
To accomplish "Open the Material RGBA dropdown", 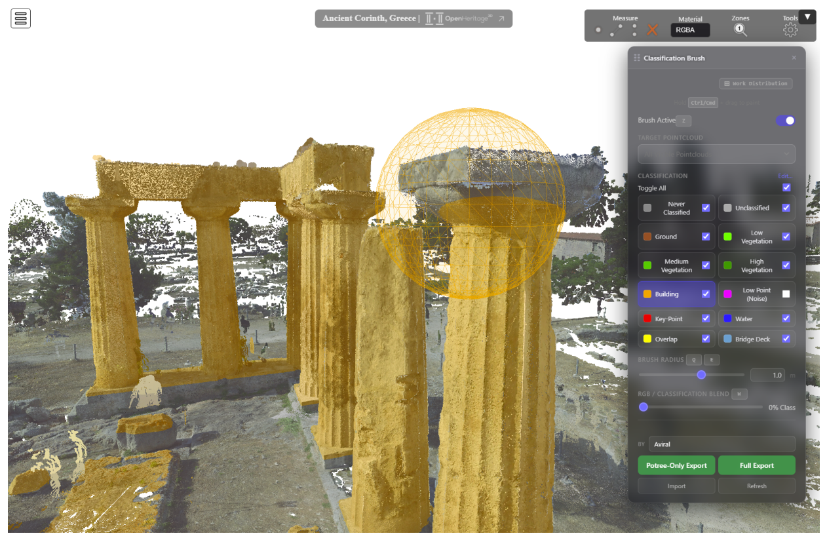I will click(x=690, y=30).
